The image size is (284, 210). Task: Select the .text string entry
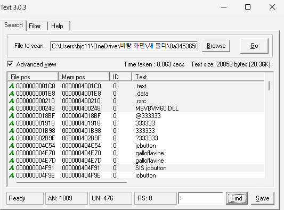coord(141,86)
